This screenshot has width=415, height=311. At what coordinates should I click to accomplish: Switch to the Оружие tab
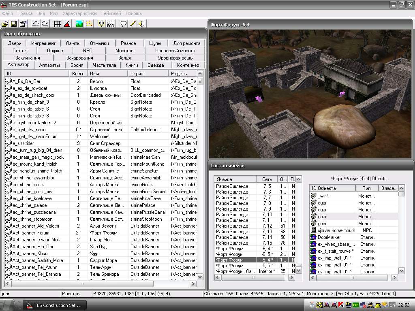[55, 51]
